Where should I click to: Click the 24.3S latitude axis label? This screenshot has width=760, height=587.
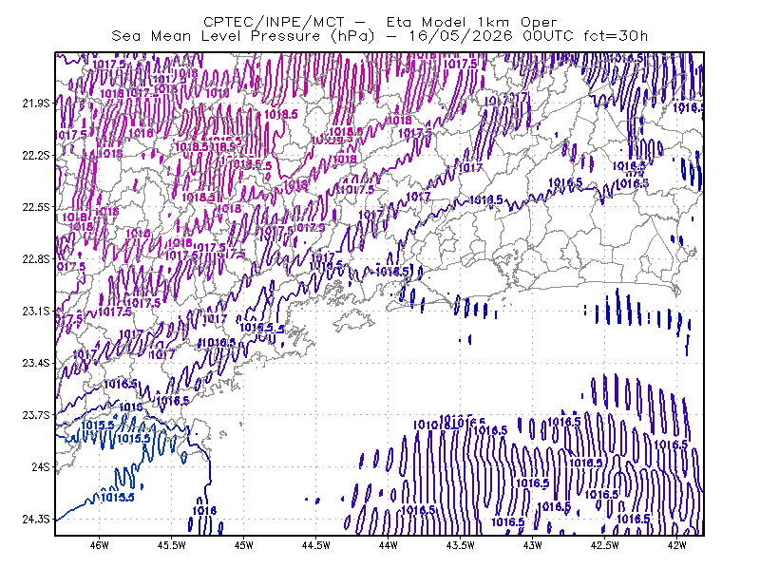click(x=36, y=520)
